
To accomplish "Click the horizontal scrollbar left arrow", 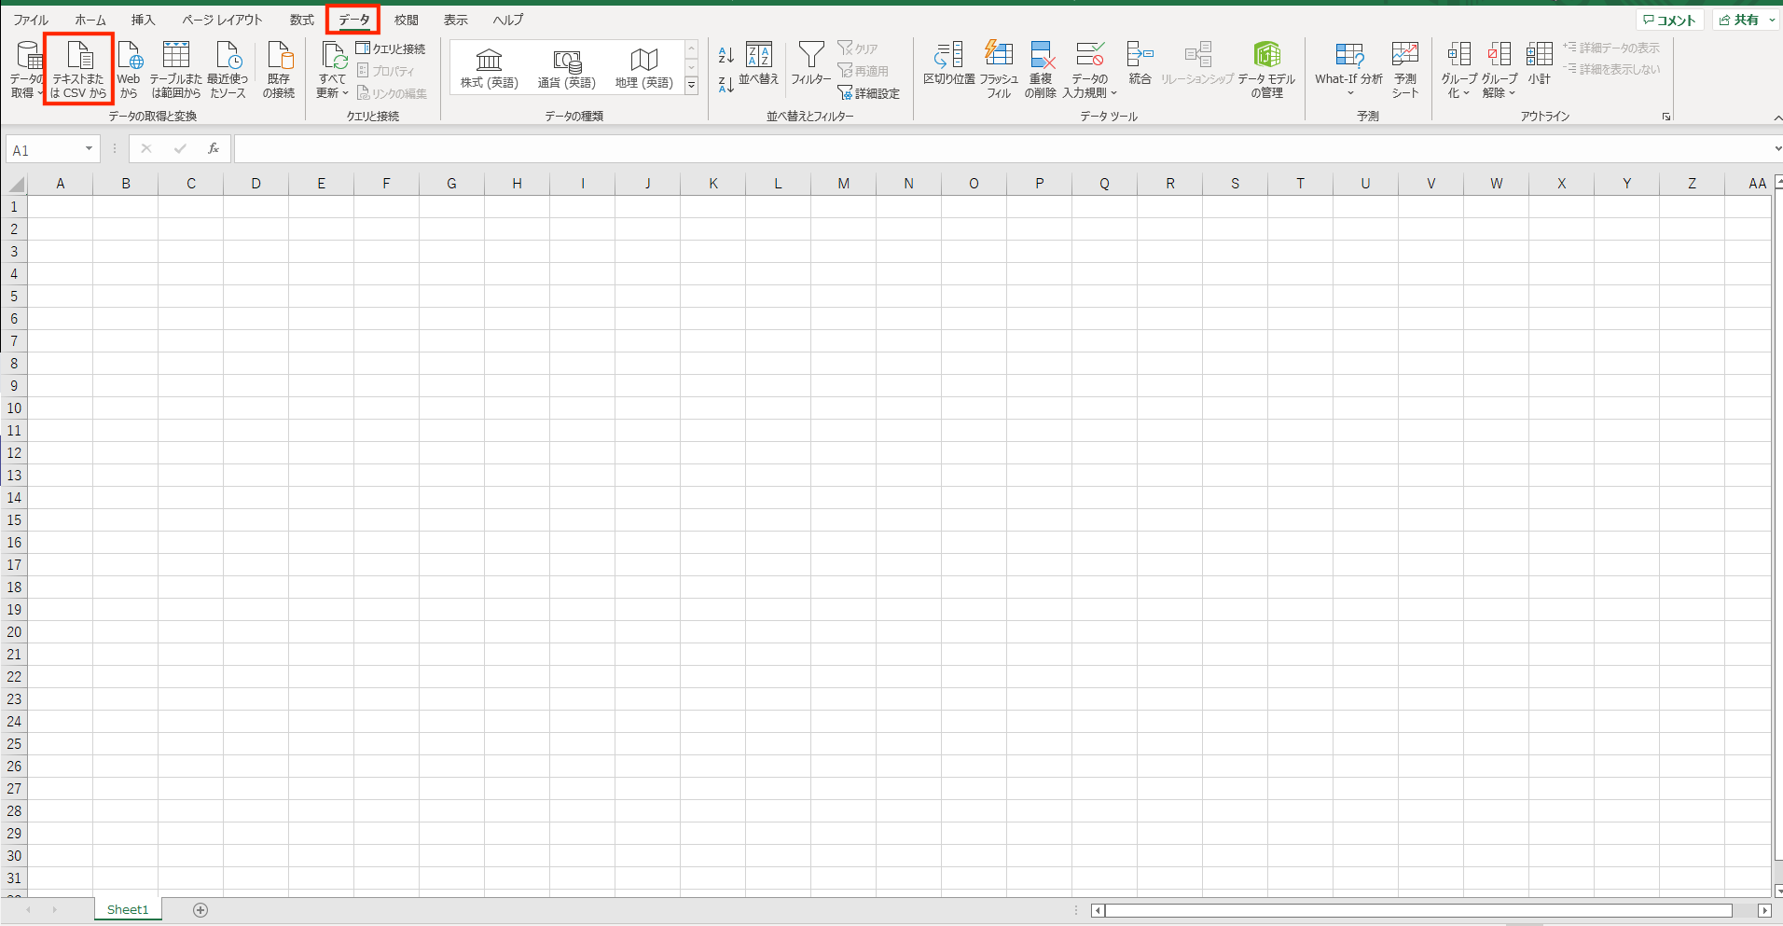I will coord(1098,910).
